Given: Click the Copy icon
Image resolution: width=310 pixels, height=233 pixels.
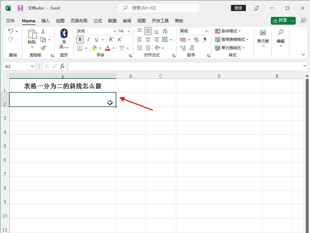Looking at the screenshot, I should click(43, 40).
